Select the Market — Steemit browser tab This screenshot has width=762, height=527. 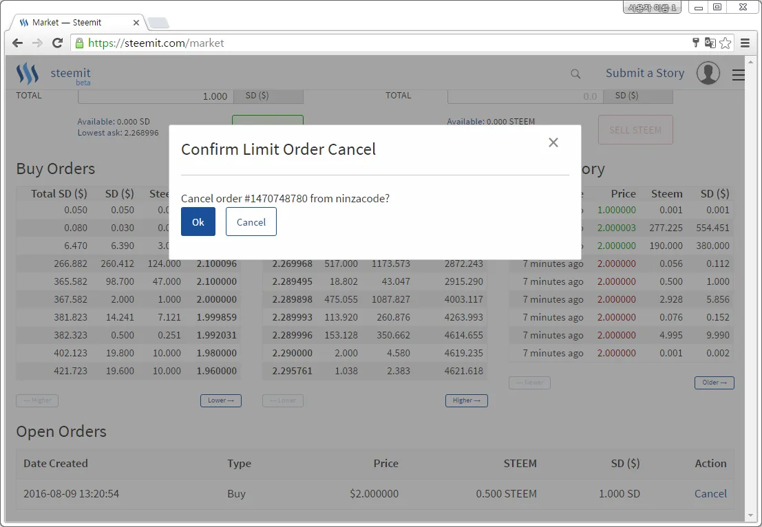point(78,22)
